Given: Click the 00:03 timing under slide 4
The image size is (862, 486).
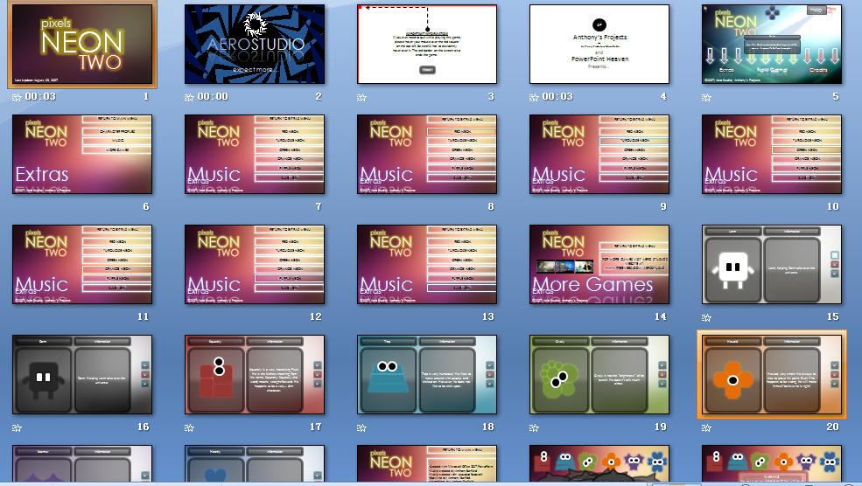Looking at the screenshot, I should pyautogui.click(x=557, y=97).
